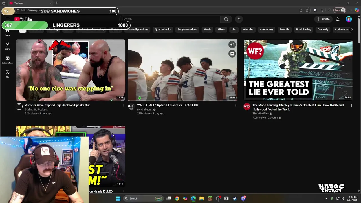Image resolution: width=361 pixels, height=203 pixels.
Task: Open the tab actions menu icon
Action: 4,3
